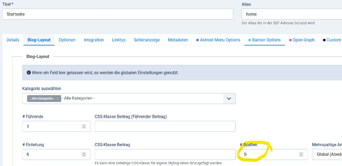Open the Seitenanzeige tab
Image resolution: width=342 pixels, height=166 pixels.
point(147,40)
